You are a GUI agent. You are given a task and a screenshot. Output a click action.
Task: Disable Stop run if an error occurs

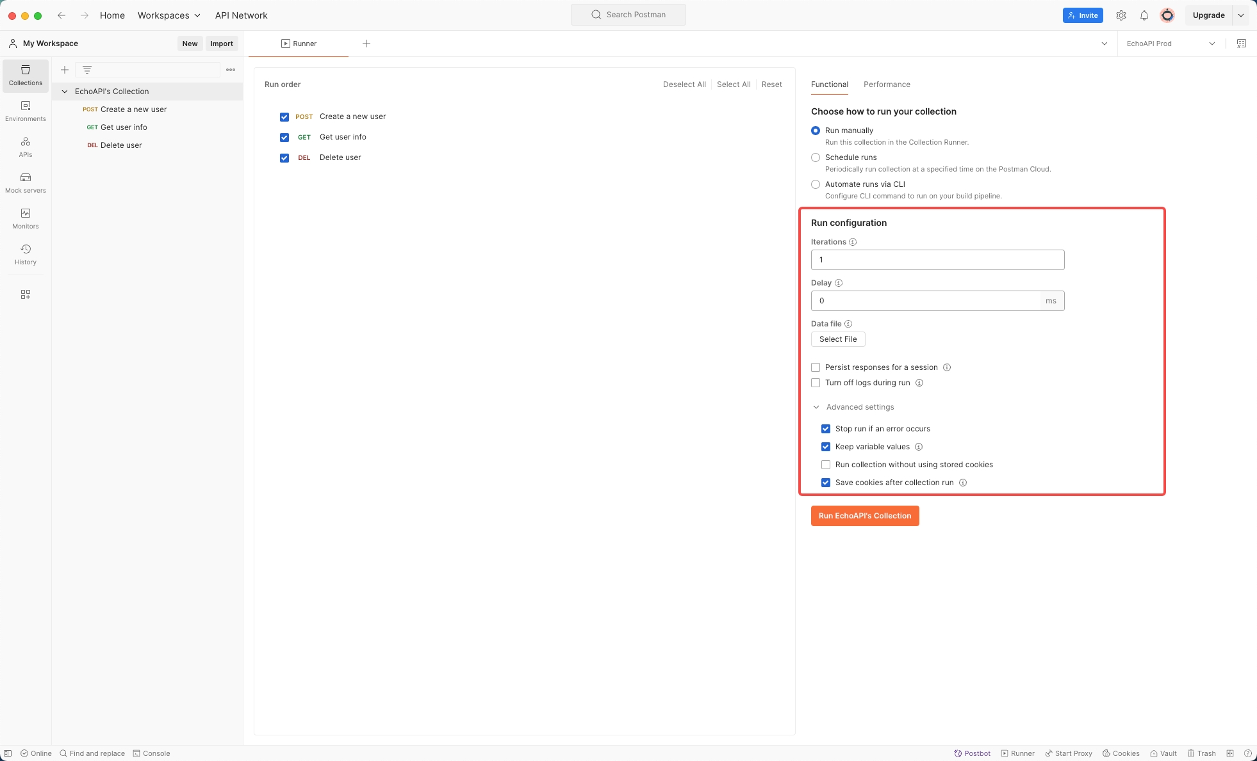(826, 429)
